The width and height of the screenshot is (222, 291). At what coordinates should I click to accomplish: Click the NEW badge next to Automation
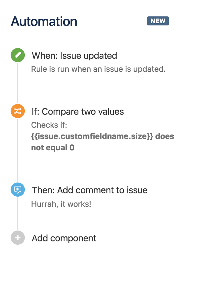click(x=158, y=21)
